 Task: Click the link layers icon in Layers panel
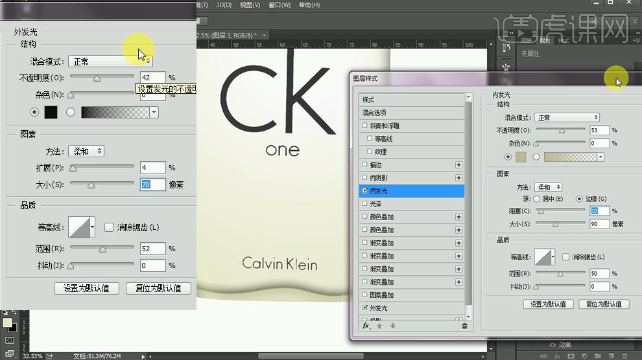[x=543, y=356]
